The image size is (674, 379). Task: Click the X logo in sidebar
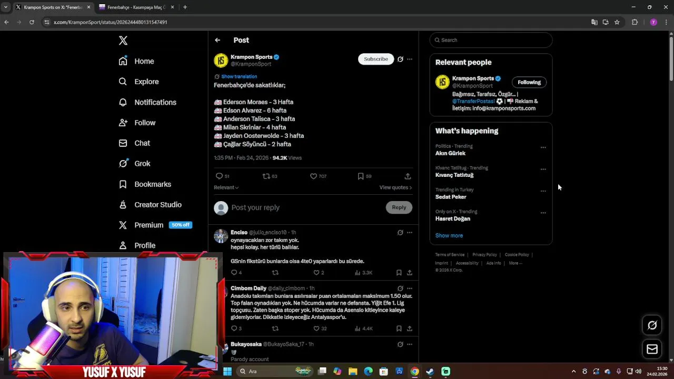pos(123,41)
